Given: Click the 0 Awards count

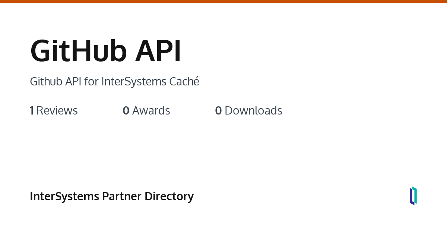Looking at the screenshot, I should click(146, 110).
